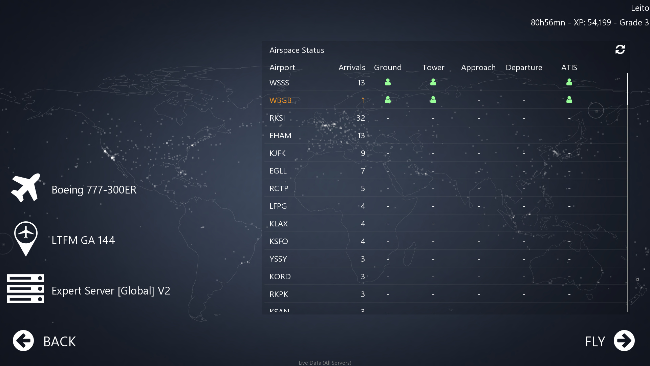Click the airspace list scrollbar
This screenshot has width=650, height=366.
point(627,89)
